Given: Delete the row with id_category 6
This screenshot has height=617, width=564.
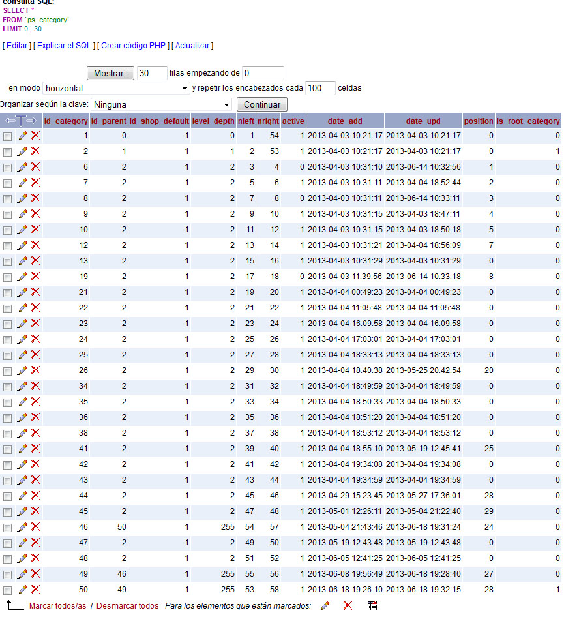Looking at the screenshot, I should [x=35, y=167].
